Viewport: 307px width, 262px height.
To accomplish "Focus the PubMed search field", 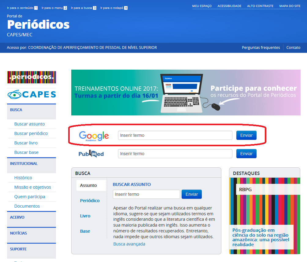I will [175, 154].
